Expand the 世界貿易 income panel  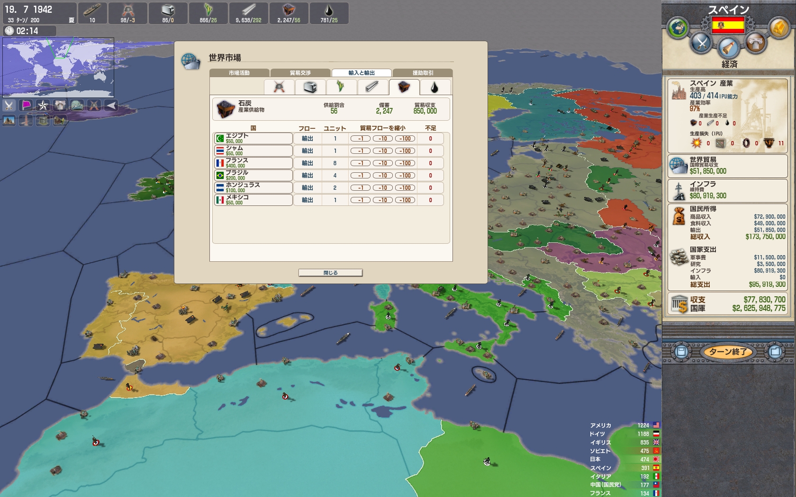727,166
